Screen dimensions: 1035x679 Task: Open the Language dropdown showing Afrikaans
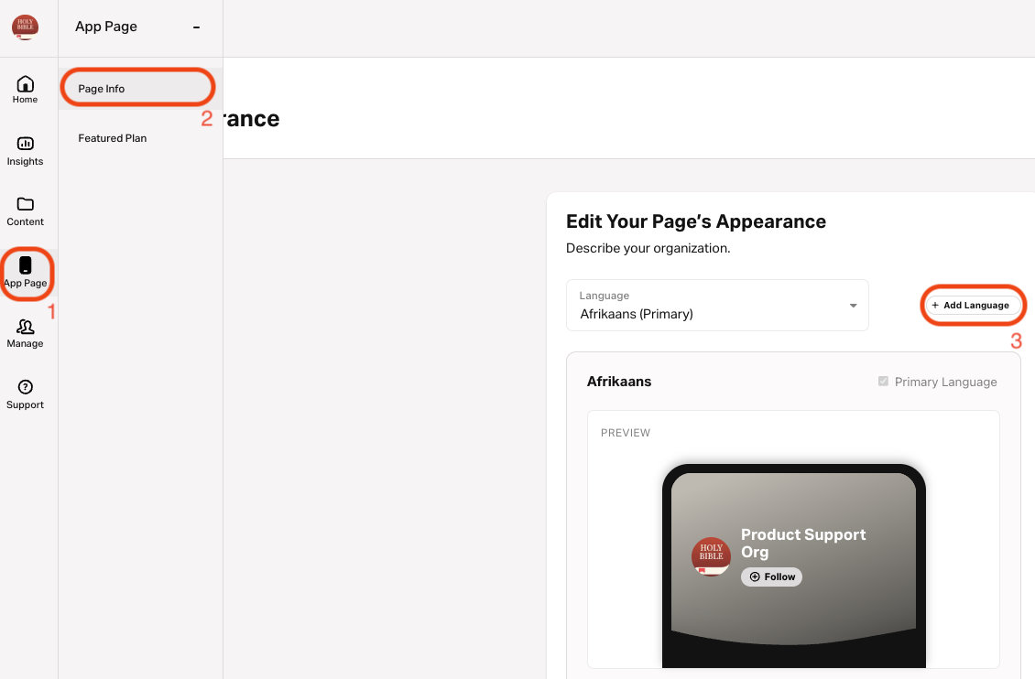point(717,306)
